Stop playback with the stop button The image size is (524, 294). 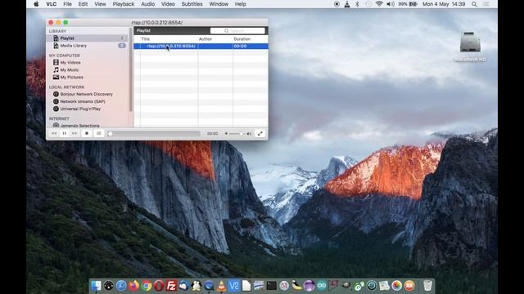pyautogui.click(x=87, y=133)
